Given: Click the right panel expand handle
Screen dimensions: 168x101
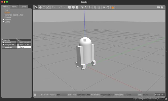Looking at the screenshot, I should [166, 51].
